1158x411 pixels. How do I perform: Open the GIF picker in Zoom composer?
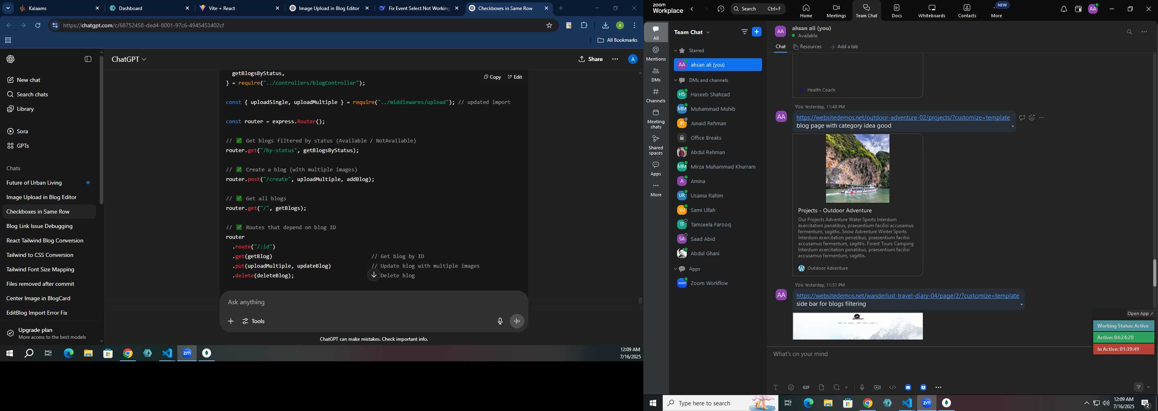(806, 387)
